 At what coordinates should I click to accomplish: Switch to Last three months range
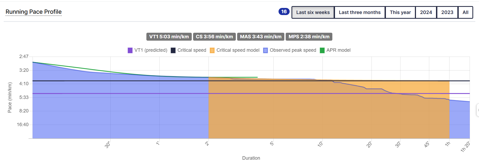[360, 12]
